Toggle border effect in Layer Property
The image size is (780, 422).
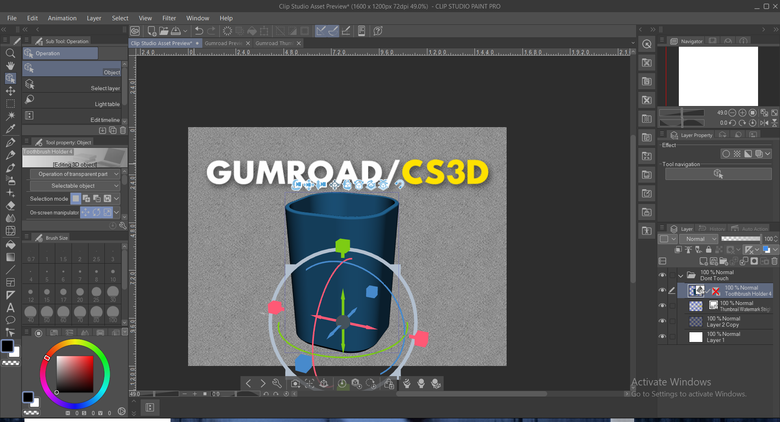click(726, 154)
